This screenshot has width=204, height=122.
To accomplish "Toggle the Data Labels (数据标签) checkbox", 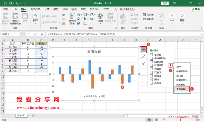I will [151, 65].
